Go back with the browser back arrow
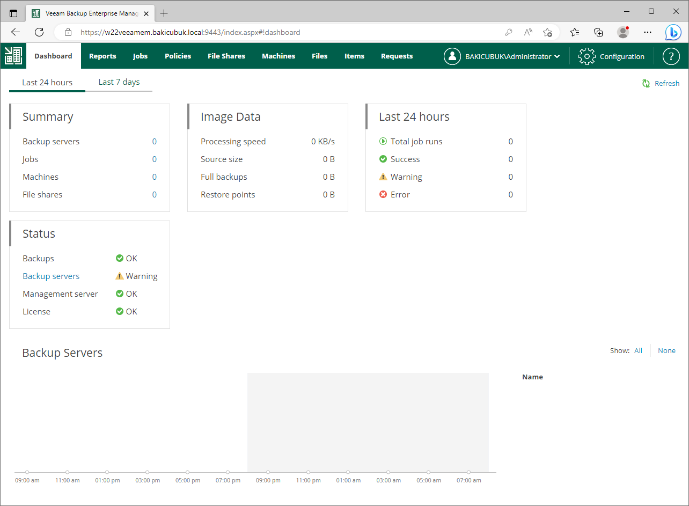 (16, 32)
